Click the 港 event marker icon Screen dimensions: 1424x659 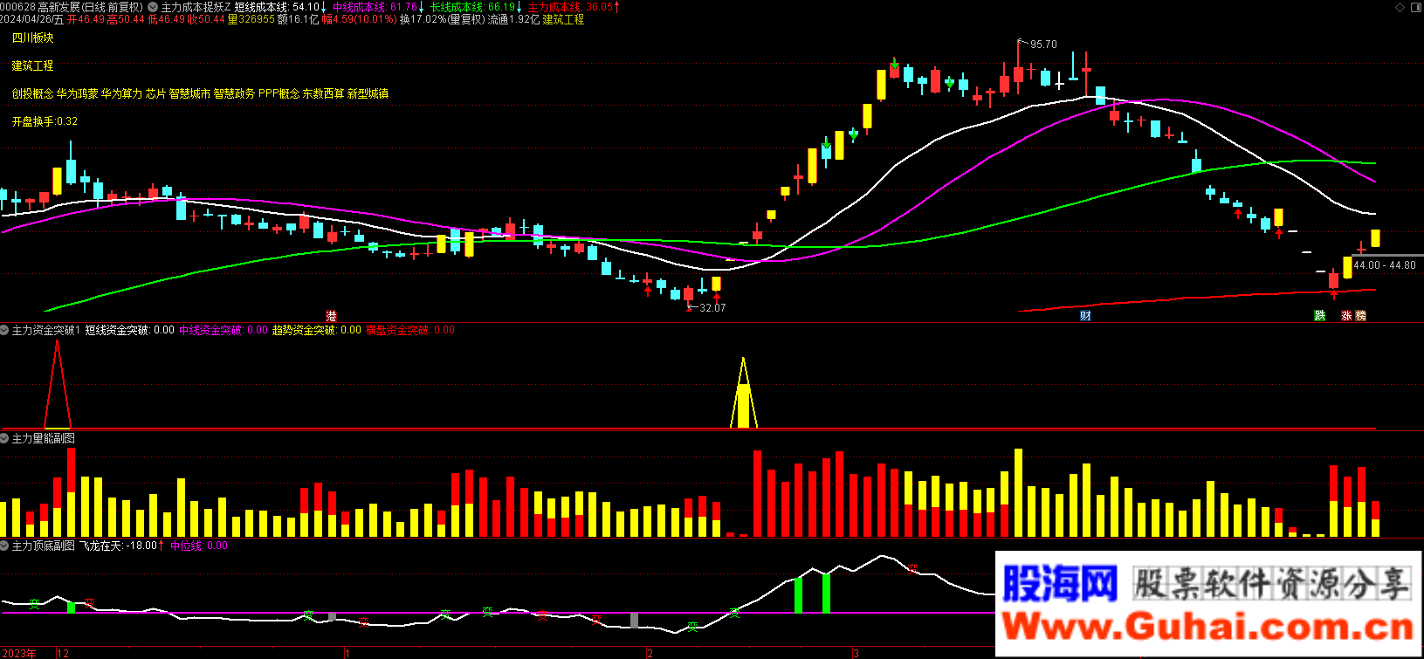coord(331,316)
